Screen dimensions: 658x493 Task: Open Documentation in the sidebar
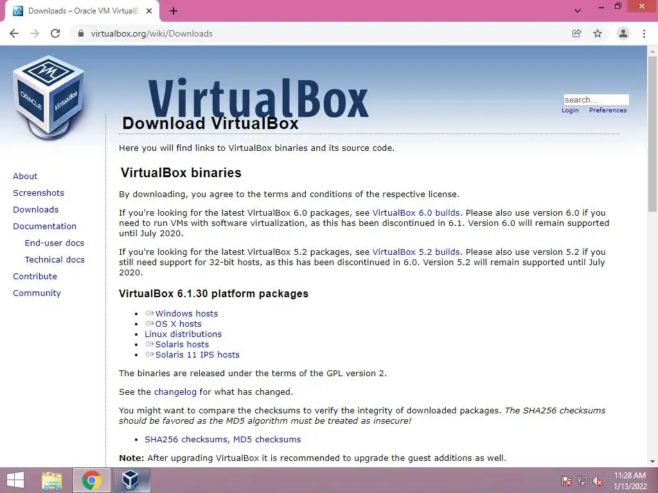tap(44, 227)
